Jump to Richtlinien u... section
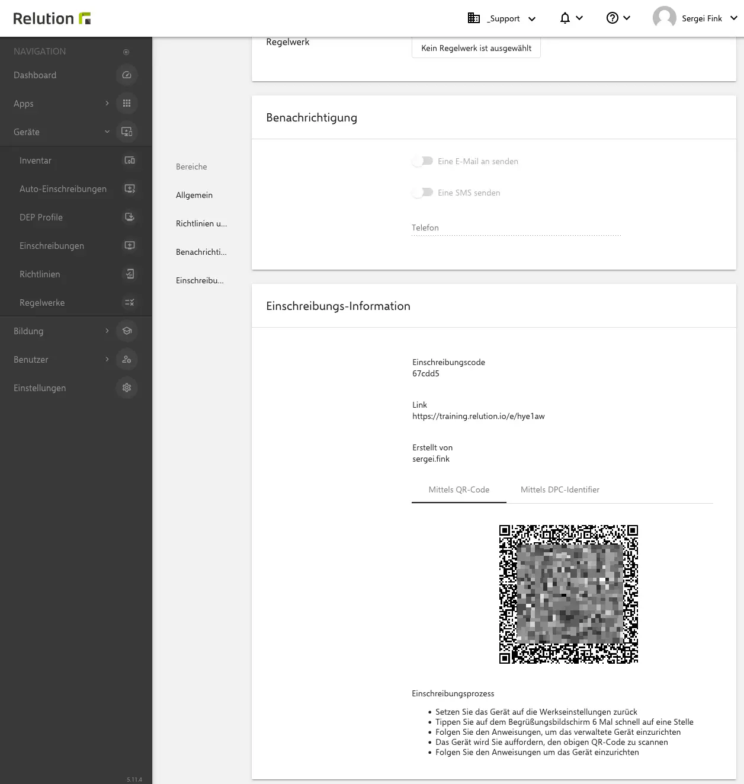Viewport: 744px width, 784px height. [x=201, y=224]
